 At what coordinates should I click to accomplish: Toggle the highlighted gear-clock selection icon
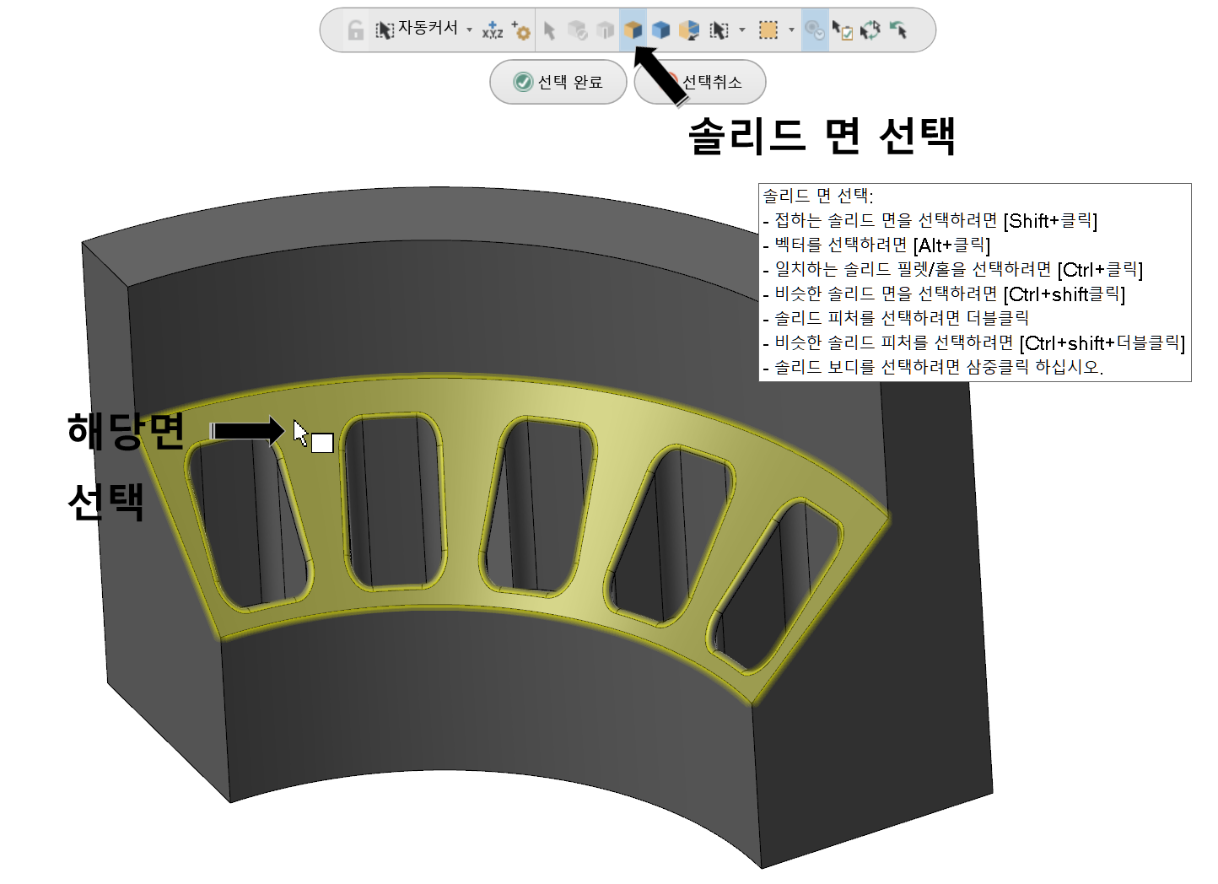pyautogui.click(x=815, y=30)
